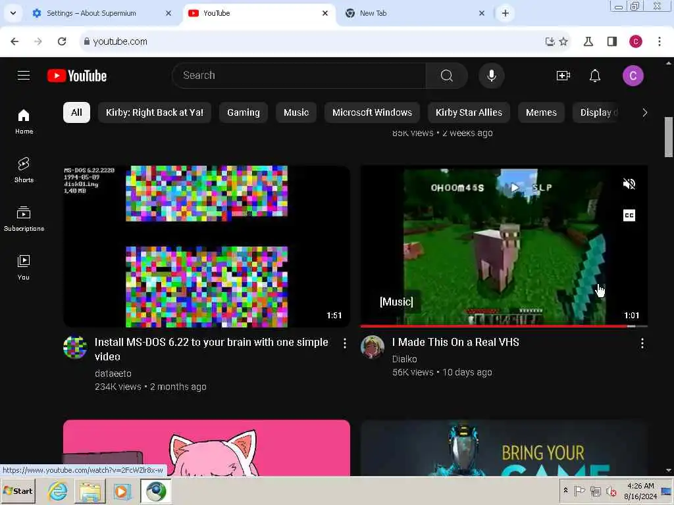Show hidden system tray icons
The height and width of the screenshot is (505, 674).
tap(565, 491)
